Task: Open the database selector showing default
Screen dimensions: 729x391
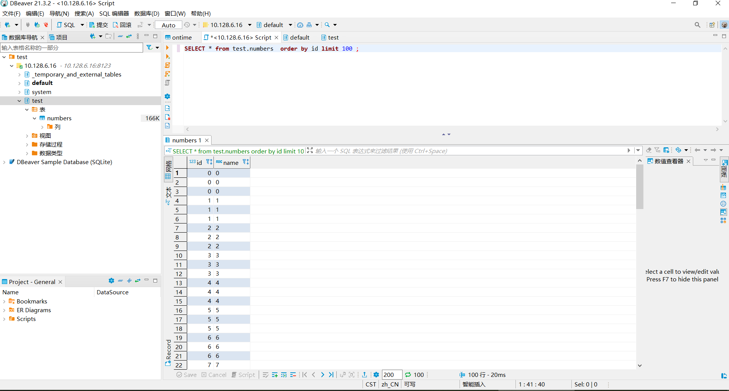Action: (274, 25)
